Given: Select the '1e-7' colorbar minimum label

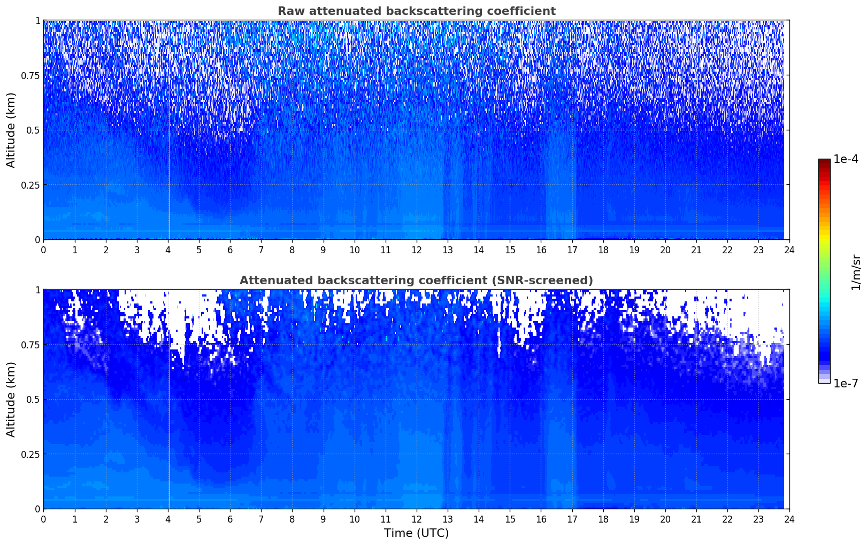Looking at the screenshot, I should coord(846,384).
